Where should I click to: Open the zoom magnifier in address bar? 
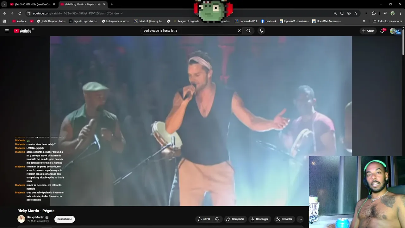point(335,13)
